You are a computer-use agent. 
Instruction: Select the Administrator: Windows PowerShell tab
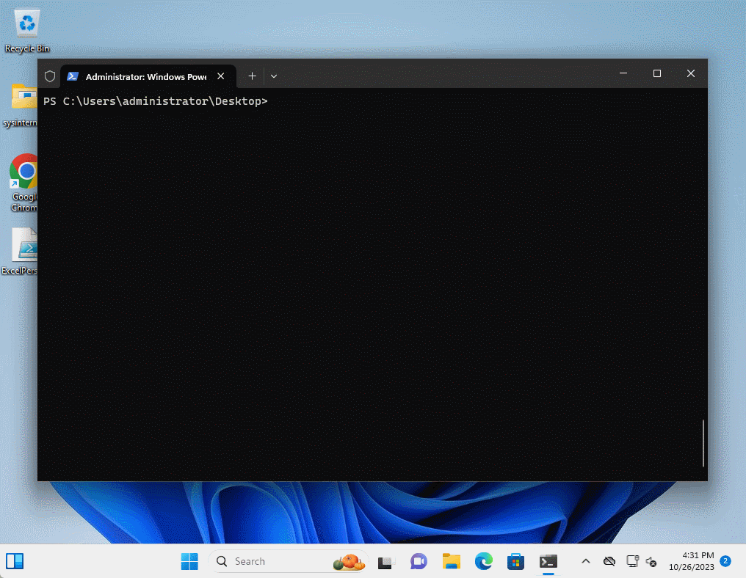[x=145, y=76]
